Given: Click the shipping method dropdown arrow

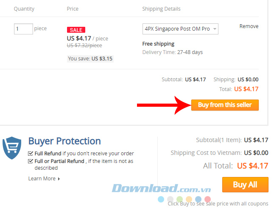Looking at the screenshot, I should (x=215, y=29).
